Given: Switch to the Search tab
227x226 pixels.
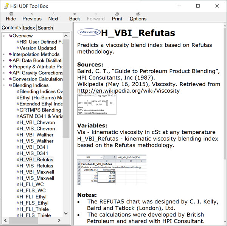Looking at the screenshot, I should tap(45, 28).
